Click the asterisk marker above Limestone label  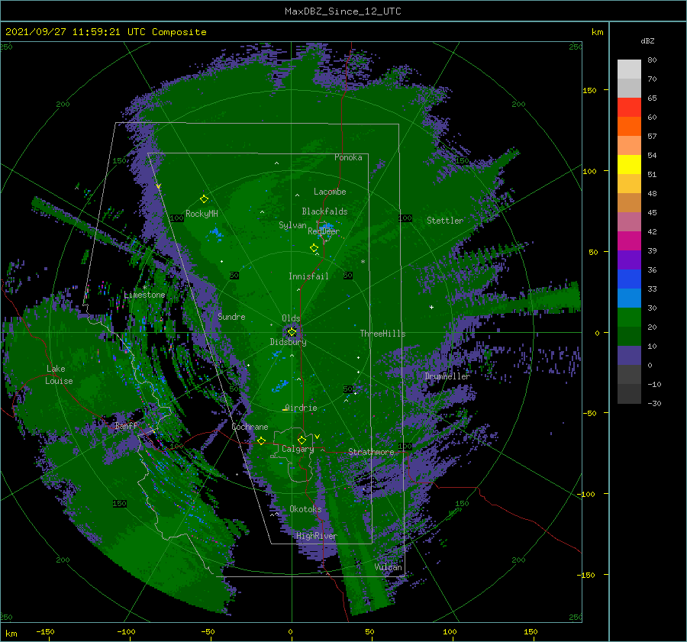pyautogui.click(x=144, y=287)
